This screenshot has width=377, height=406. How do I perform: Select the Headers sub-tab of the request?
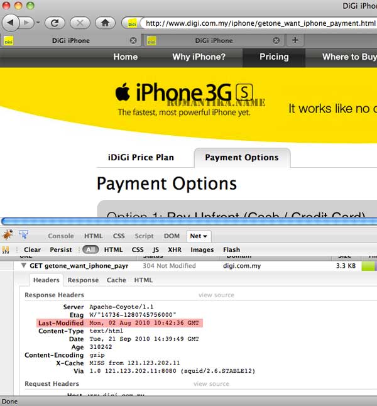pyautogui.click(x=46, y=280)
